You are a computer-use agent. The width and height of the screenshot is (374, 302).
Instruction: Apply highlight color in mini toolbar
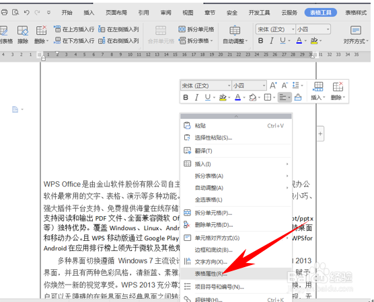[223, 97]
